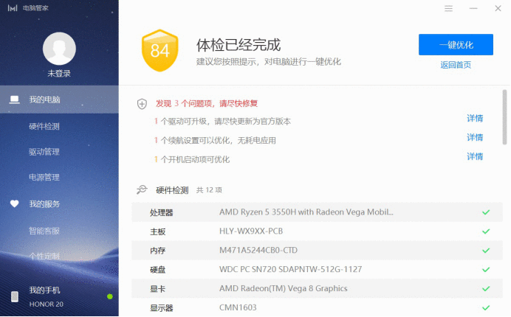Click the 硬件检测 section magnifier icon
This screenshot has width=511, height=317.
coord(142,189)
